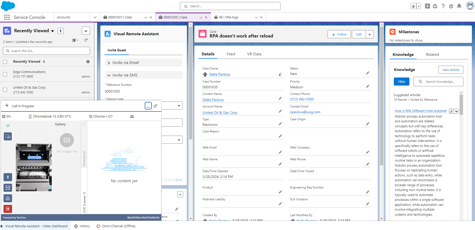Click the Search Knowledge input field

point(438,82)
